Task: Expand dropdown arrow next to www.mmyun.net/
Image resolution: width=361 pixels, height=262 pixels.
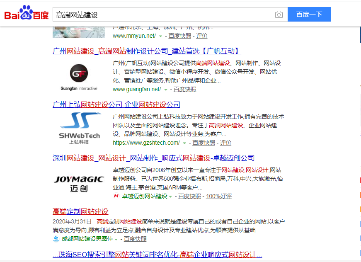Action: (x=160, y=36)
